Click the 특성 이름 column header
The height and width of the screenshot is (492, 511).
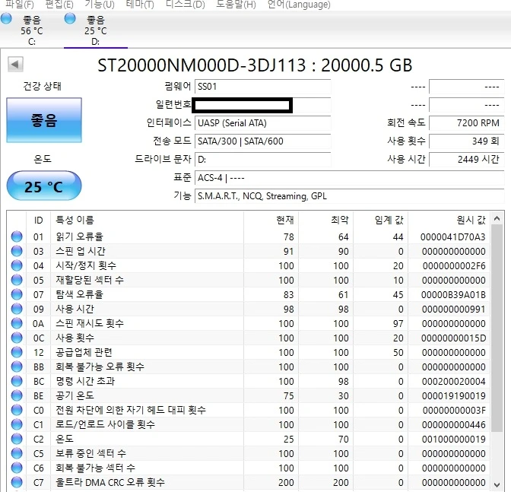(x=148, y=220)
